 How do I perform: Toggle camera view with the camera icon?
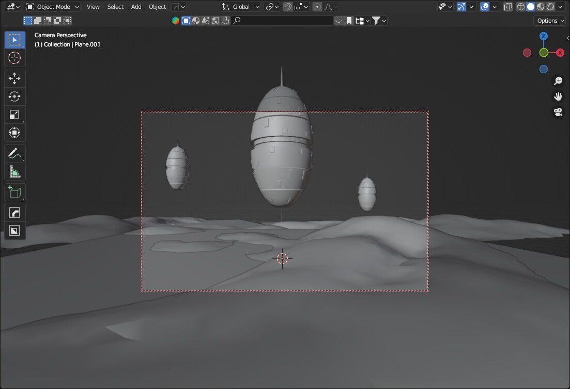(x=558, y=112)
